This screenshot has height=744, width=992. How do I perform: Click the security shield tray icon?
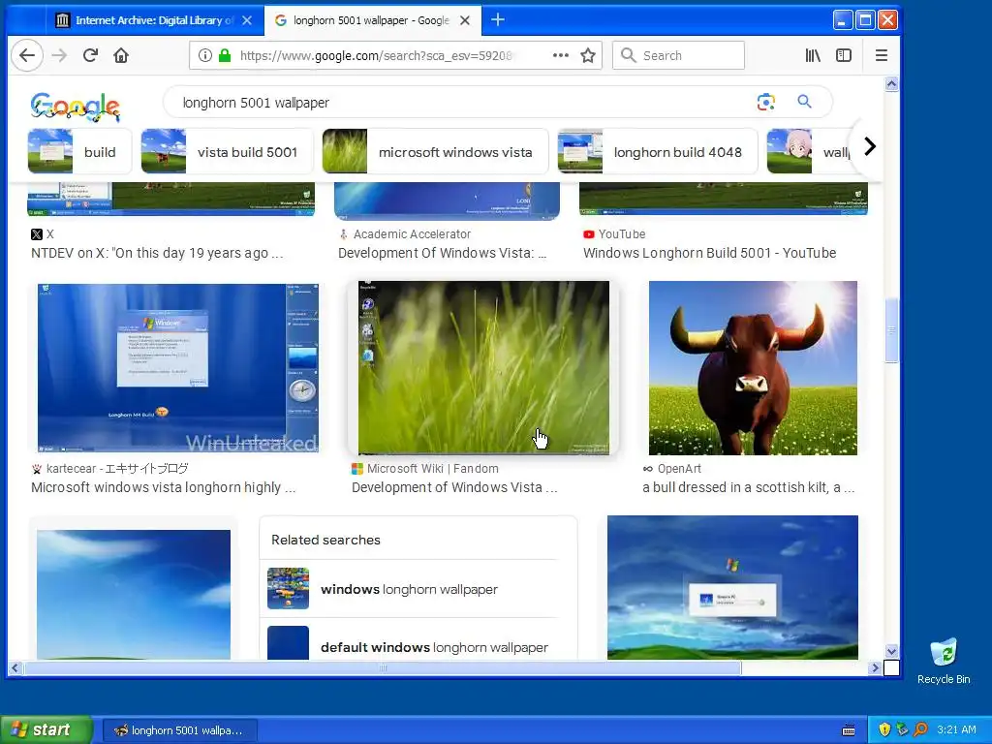click(x=884, y=729)
